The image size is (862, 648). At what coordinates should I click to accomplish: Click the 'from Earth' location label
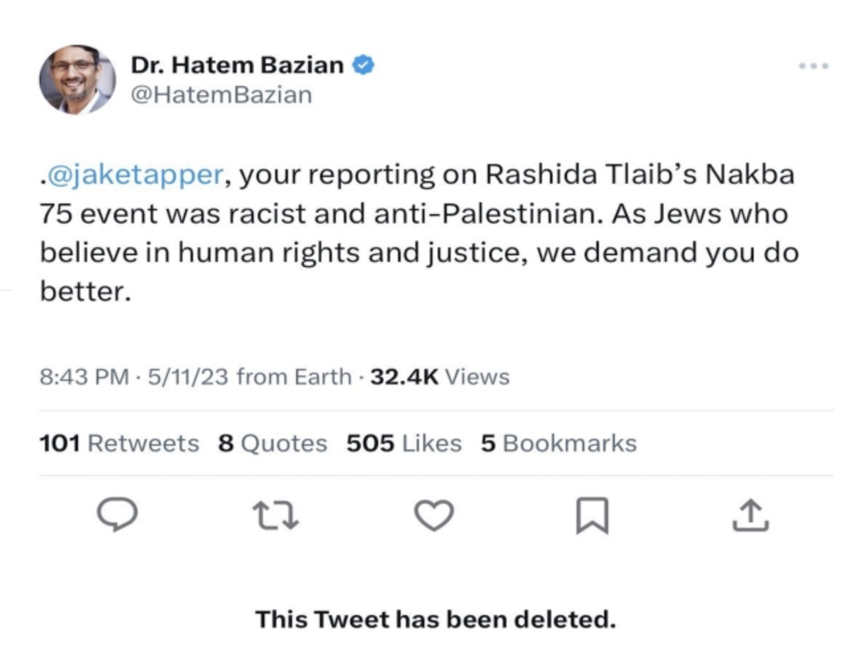click(294, 377)
